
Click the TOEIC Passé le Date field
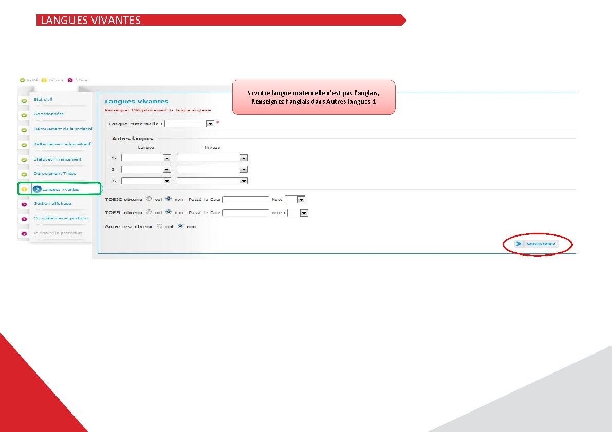tap(246, 200)
